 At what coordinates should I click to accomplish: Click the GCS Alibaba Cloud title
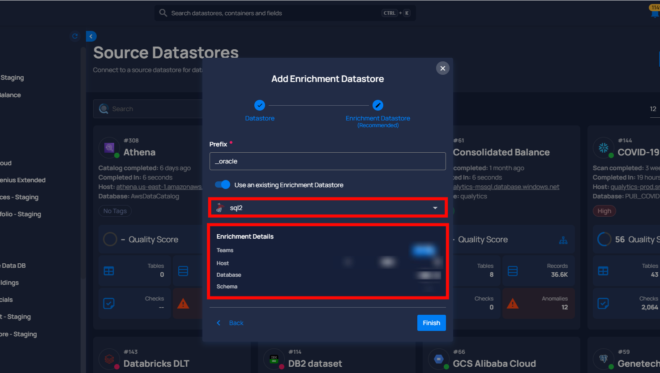click(494, 364)
